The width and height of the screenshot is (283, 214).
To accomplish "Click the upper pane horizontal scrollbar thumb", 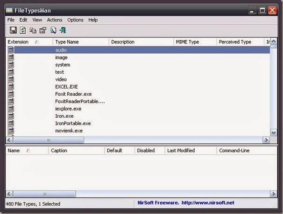I will pos(49,140).
